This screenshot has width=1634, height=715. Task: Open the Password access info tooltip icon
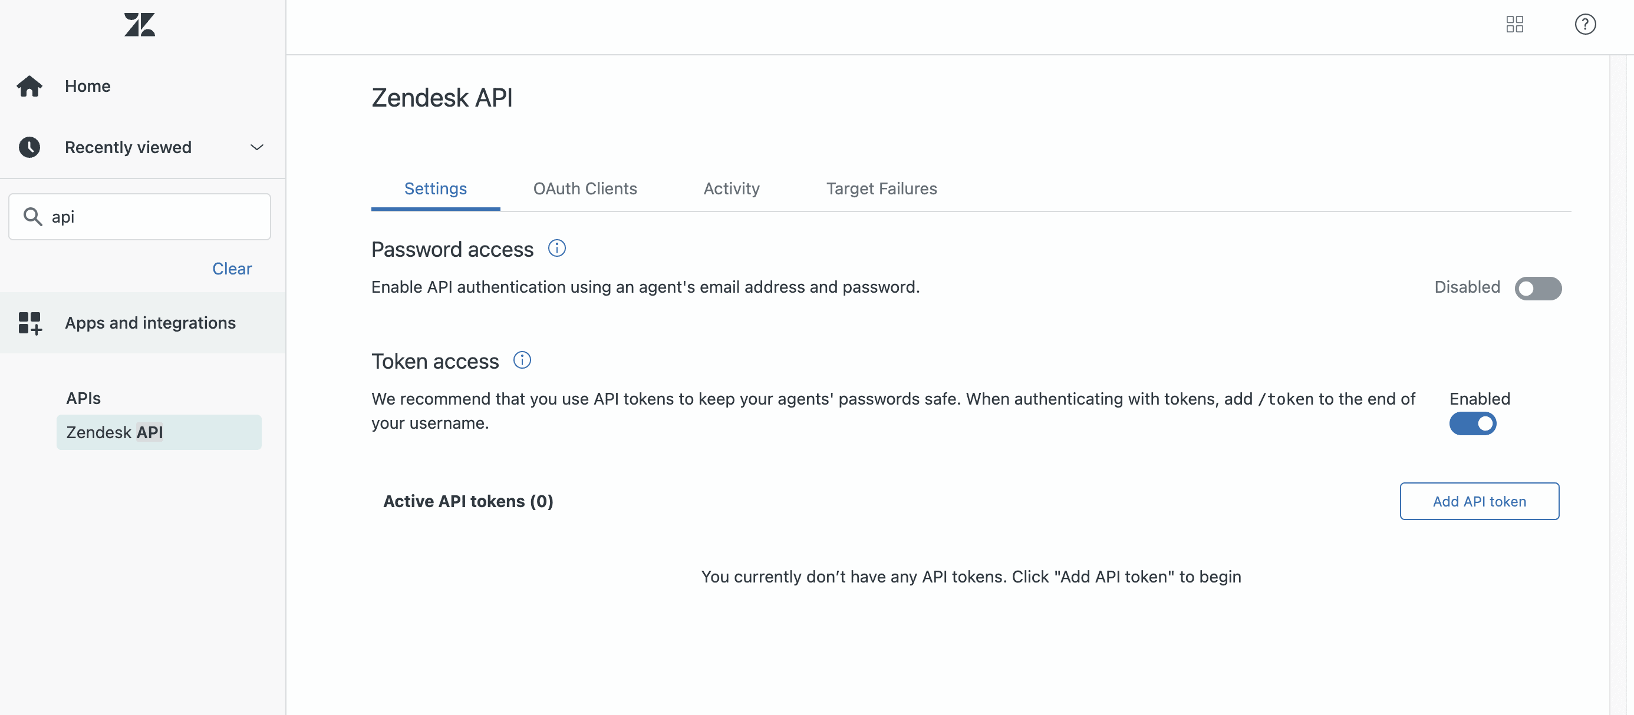point(556,248)
